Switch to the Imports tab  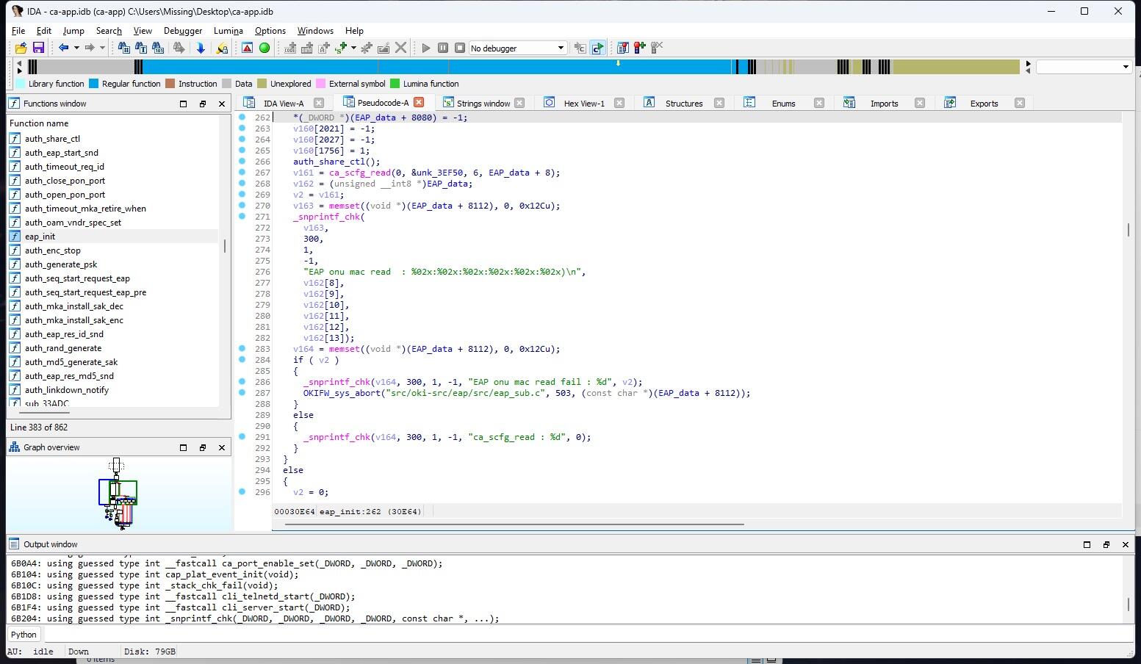[884, 104]
